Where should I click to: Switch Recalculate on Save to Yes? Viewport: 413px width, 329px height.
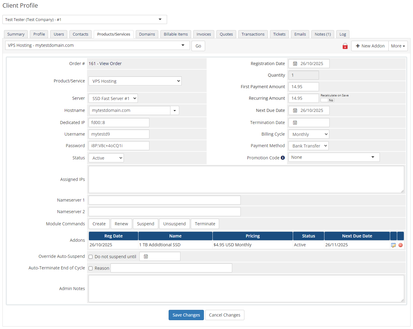coord(327,100)
